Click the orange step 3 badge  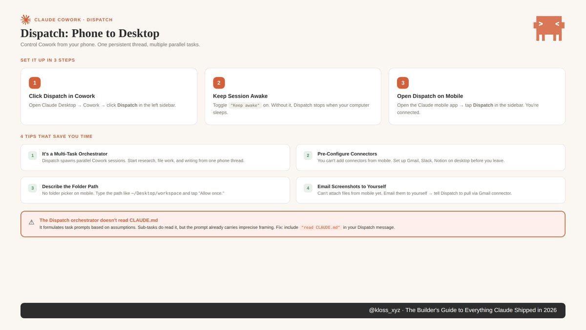coord(403,83)
